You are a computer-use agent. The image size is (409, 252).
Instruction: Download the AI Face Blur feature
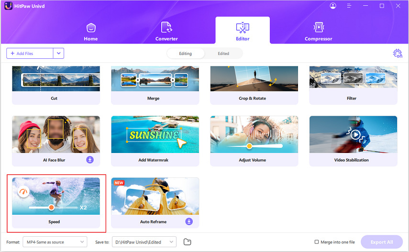(90, 160)
